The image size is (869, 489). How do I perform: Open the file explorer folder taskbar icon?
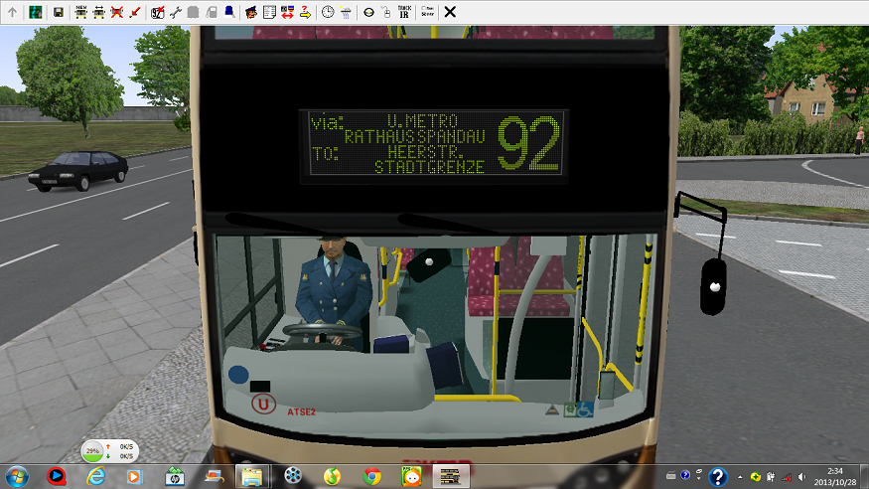point(252,476)
